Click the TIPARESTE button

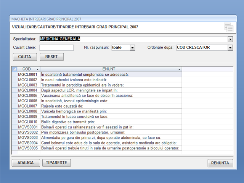click(x=56, y=163)
